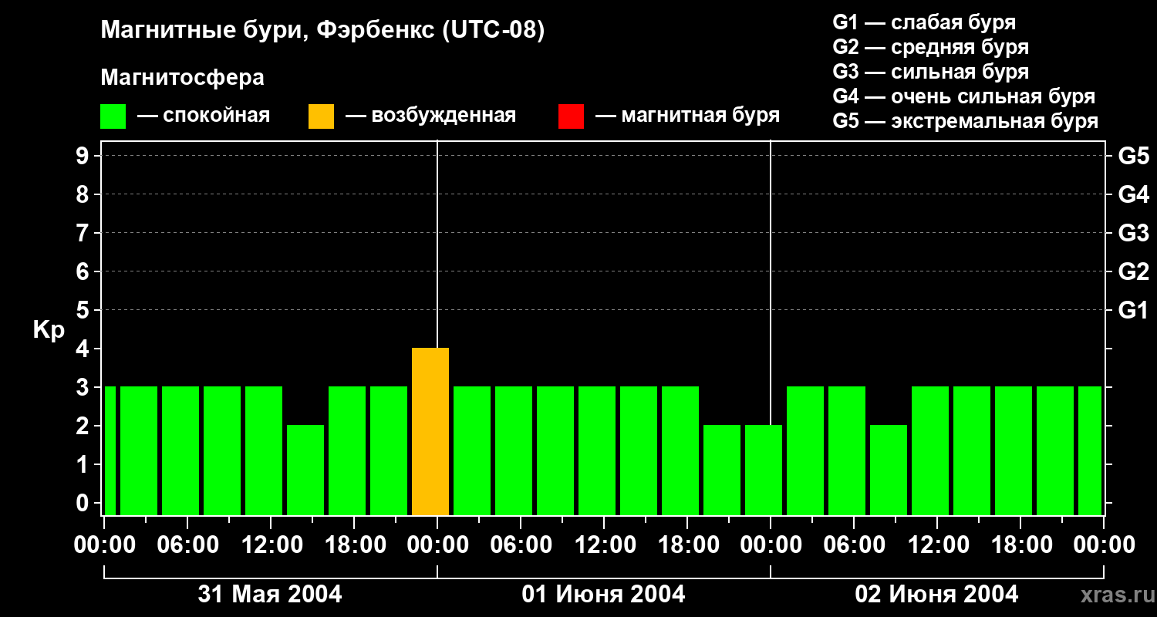Click the '02 Июня 2004' date label
This screenshot has width=1157, height=617.
click(x=936, y=595)
